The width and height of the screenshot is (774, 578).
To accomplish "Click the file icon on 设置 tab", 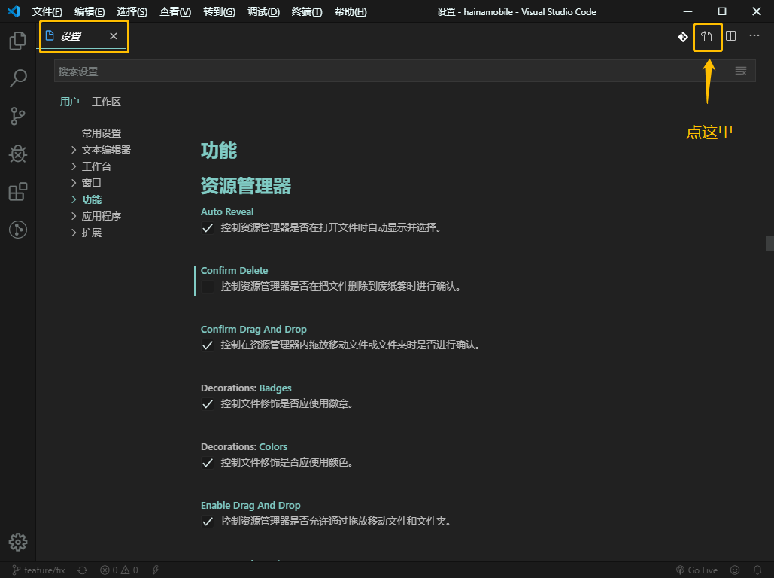I will 50,35.
